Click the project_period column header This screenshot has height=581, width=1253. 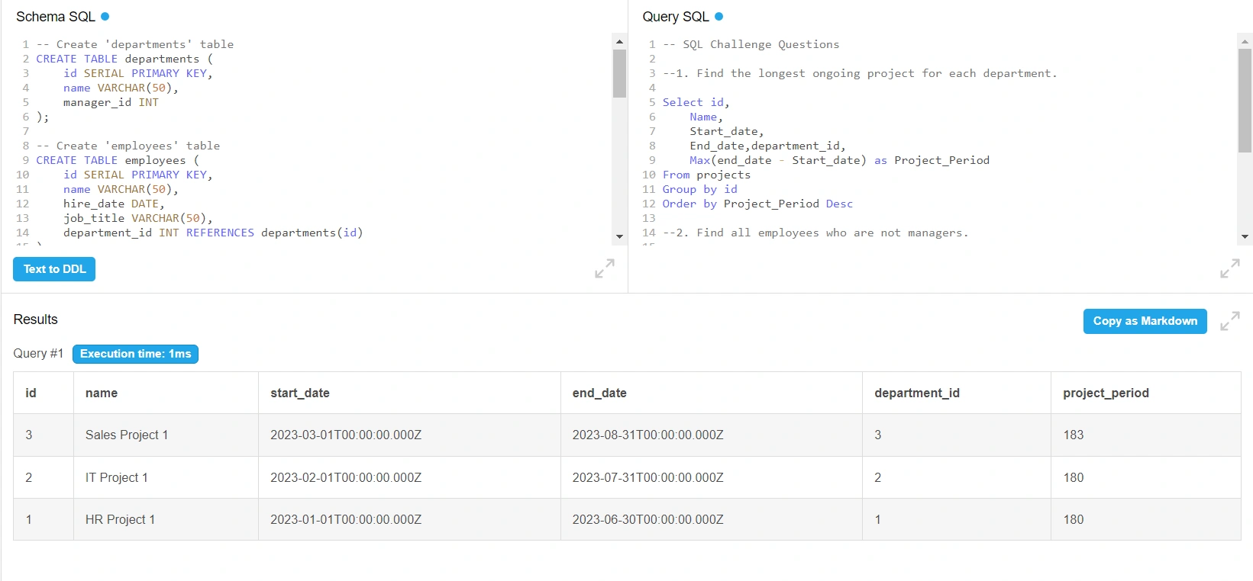[x=1106, y=393]
